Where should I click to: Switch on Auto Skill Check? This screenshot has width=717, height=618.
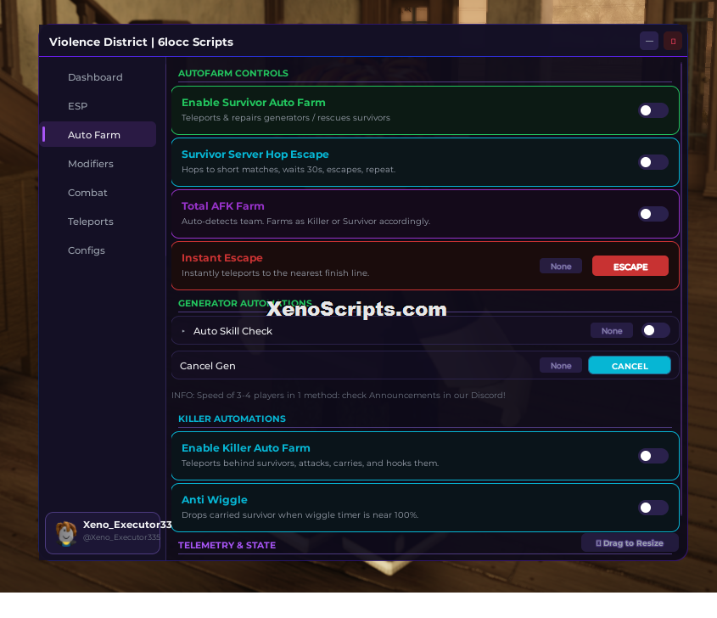[656, 330]
